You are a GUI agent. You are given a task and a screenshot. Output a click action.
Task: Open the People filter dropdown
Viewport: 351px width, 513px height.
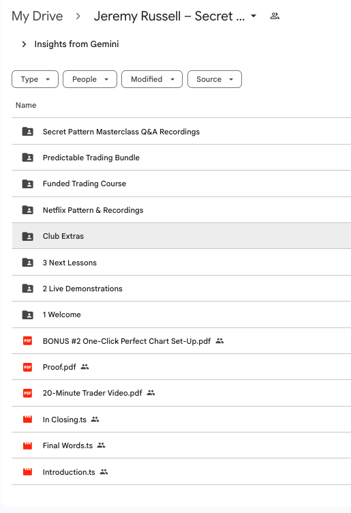pos(90,79)
